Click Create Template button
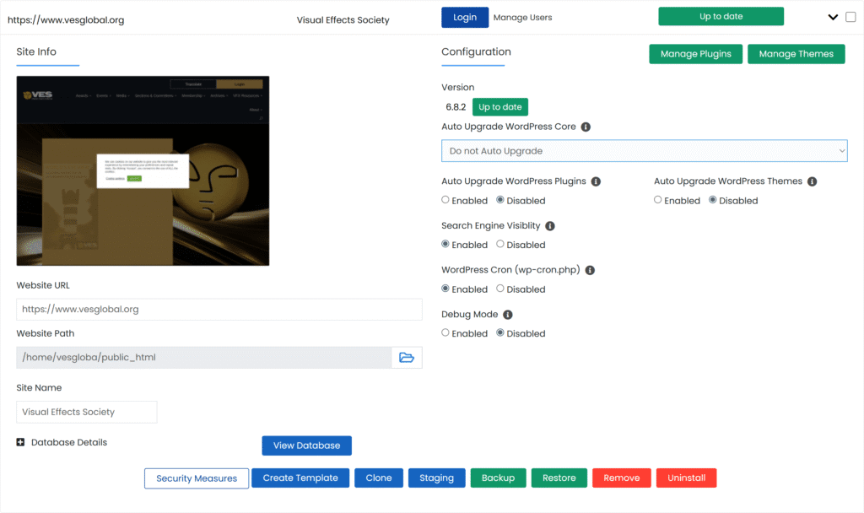This screenshot has width=864, height=513. pyautogui.click(x=300, y=478)
